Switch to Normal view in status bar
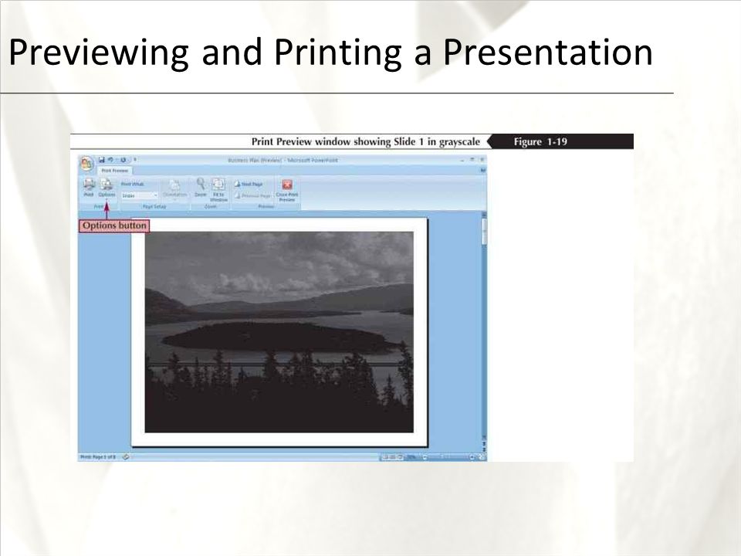This screenshot has height=556, width=741. point(385,457)
